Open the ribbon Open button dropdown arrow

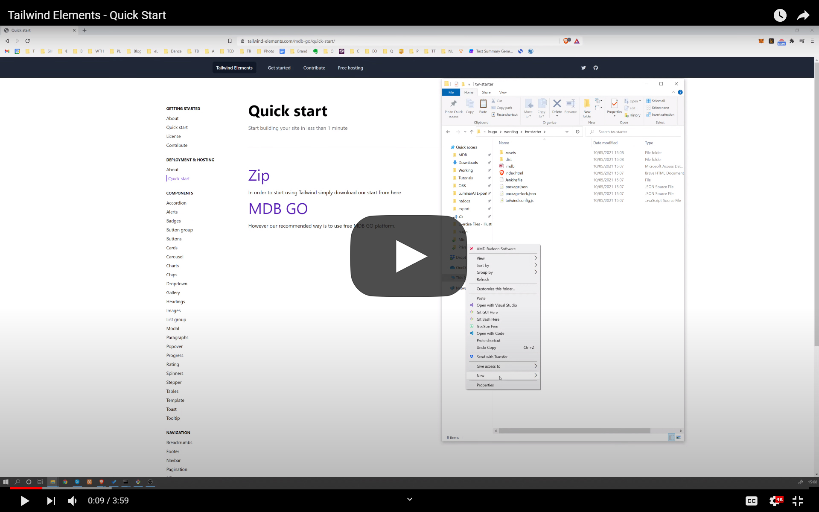[x=640, y=101]
